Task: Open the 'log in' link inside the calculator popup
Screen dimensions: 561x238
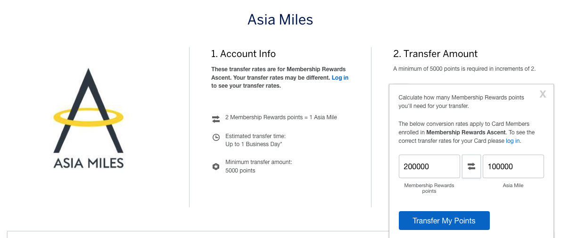Action: click(512, 141)
